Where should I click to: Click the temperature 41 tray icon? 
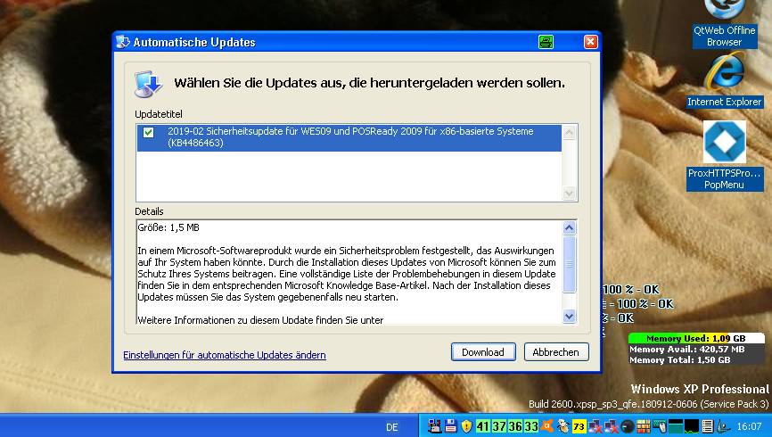point(482,426)
